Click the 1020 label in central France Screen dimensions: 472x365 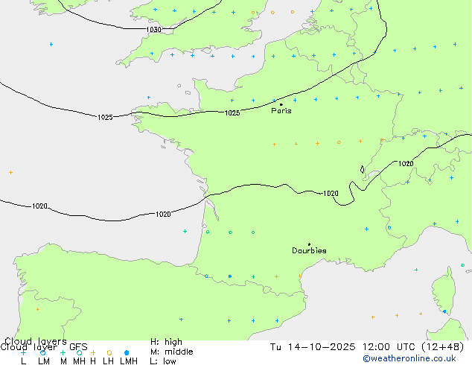tap(331, 194)
